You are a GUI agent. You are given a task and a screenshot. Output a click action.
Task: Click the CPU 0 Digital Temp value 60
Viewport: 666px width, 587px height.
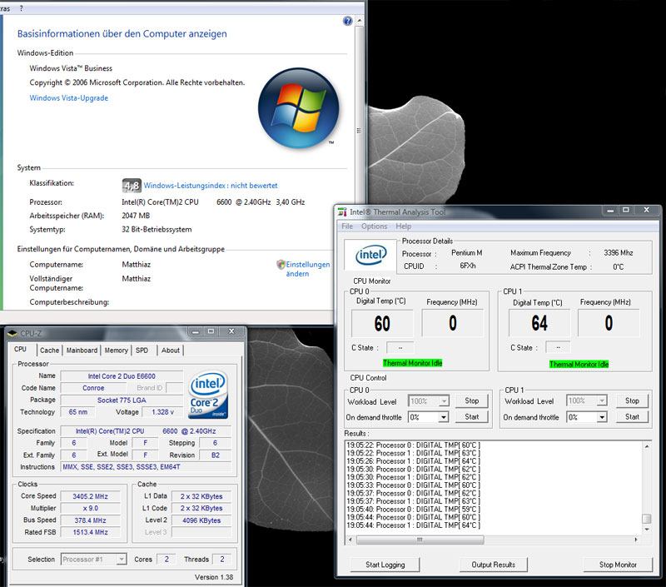pyautogui.click(x=382, y=323)
